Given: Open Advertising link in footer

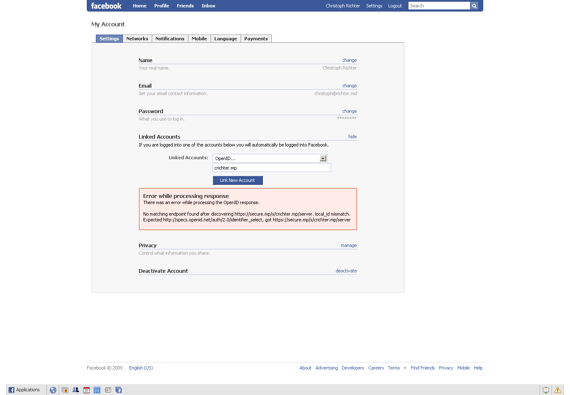Looking at the screenshot, I should [327, 368].
